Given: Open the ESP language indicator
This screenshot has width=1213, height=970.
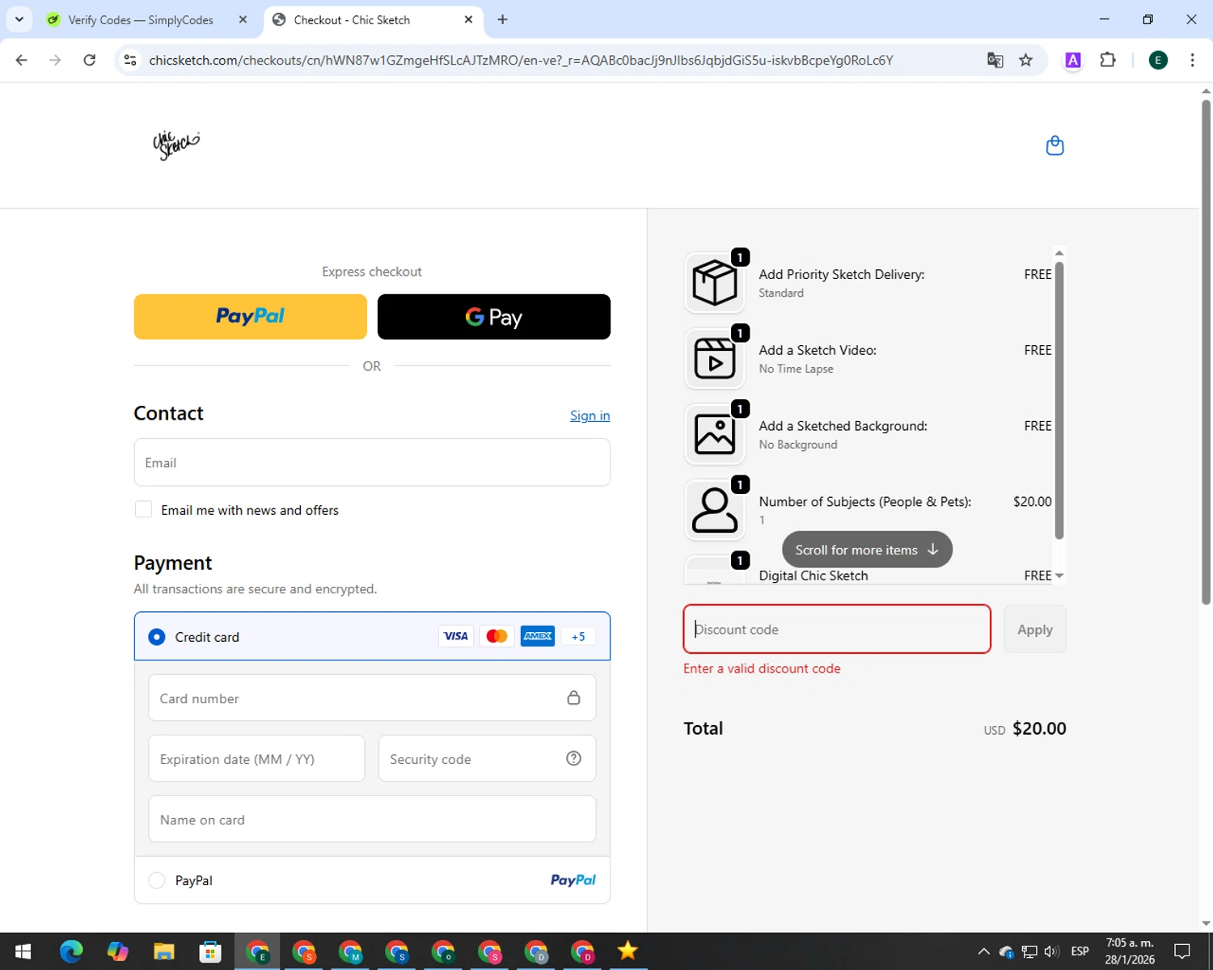Looking at the screenshot, I should 1080,951.
